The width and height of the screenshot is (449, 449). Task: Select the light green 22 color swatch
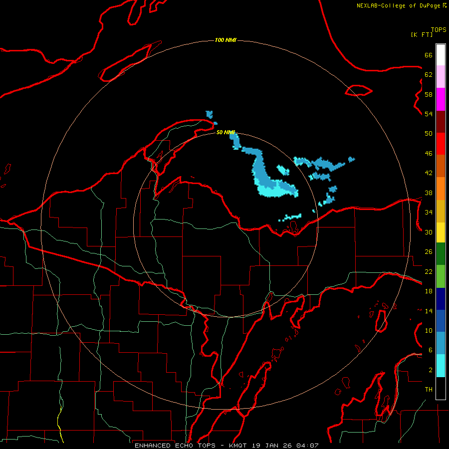(441, 276)
